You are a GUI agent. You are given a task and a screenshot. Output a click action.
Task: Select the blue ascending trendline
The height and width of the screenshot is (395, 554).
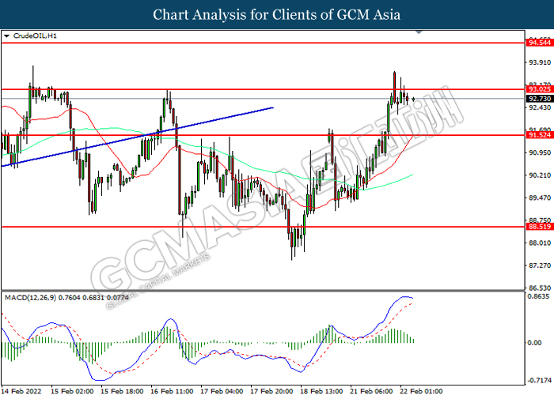(138, 137)
